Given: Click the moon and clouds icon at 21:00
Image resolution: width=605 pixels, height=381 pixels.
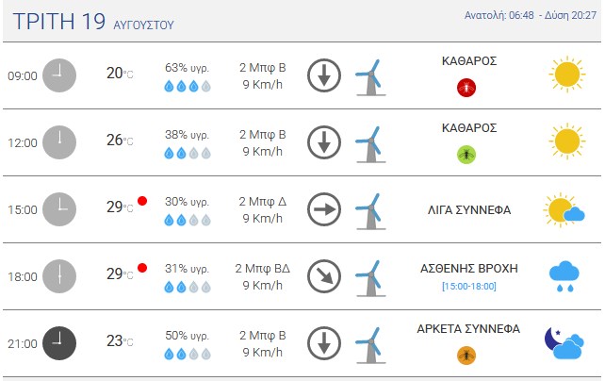Looking at the screenshot, I should (x=564, y=343).
